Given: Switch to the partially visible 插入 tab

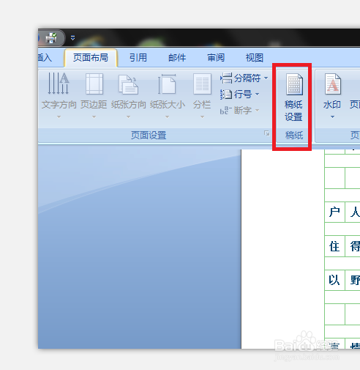Looking at the screenshot, I should click(x=45, y=58).
